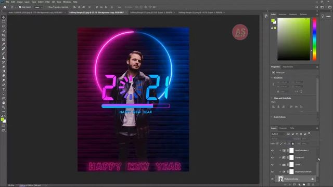This screenshot has height=187, width=333.
Task: Click the Brightness/Contrast 1 layer name
Action: (304, 172)
